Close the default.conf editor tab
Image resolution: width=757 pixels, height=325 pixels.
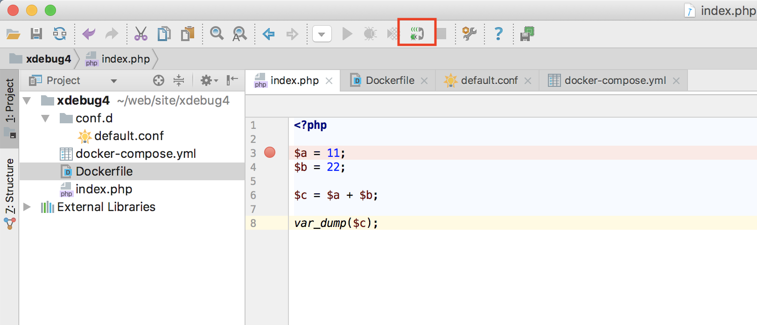coord(528,81)
